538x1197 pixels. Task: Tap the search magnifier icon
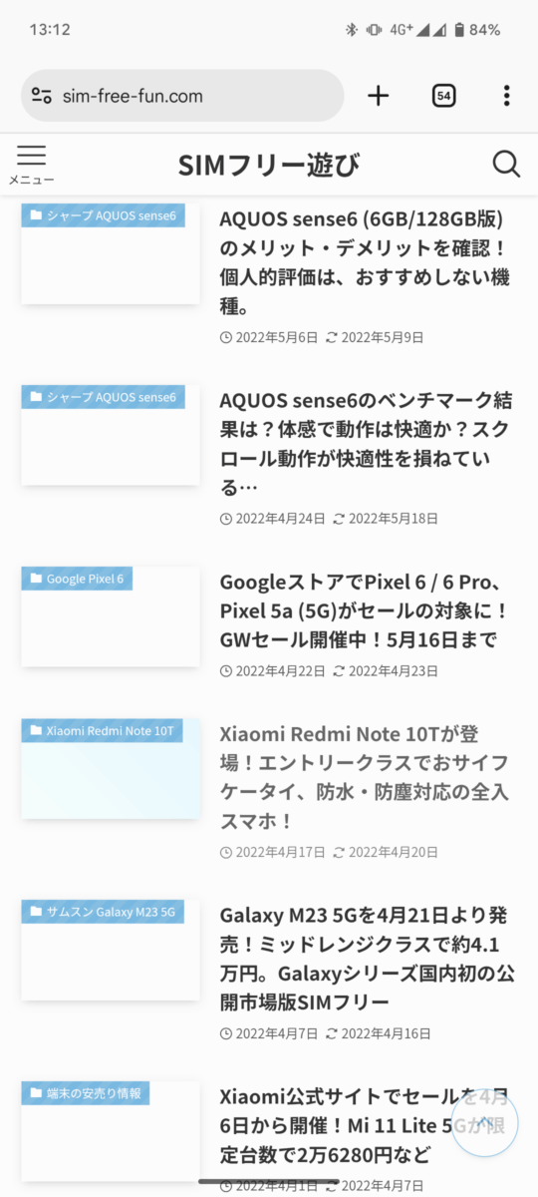coord(506,165)
